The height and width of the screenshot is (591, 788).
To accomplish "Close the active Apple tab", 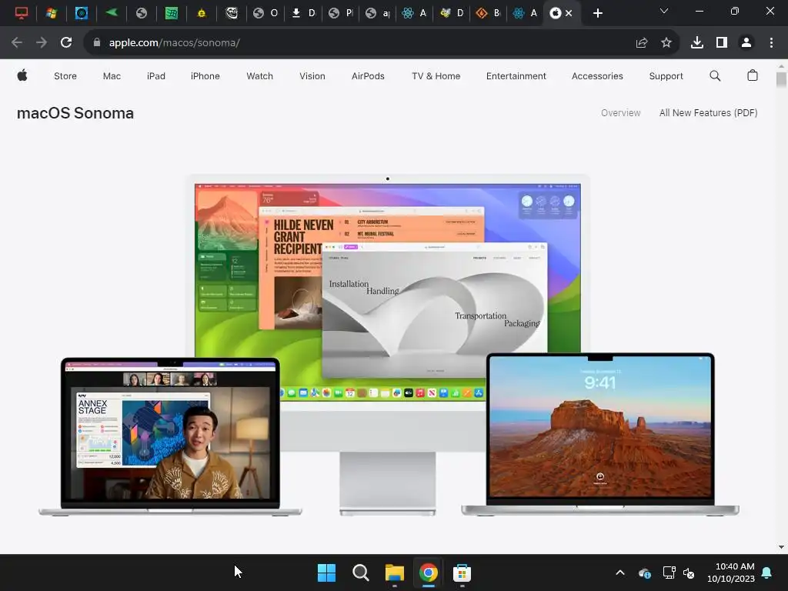I will coord(569,14).
